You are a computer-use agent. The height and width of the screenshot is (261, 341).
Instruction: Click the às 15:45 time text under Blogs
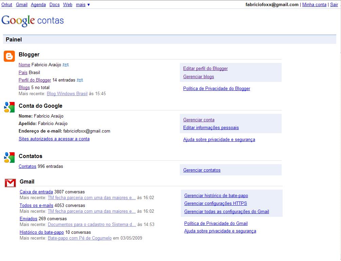(x=97, y=94)
